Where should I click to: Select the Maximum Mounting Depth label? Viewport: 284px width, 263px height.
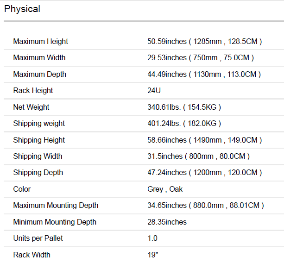pos(56,206)
